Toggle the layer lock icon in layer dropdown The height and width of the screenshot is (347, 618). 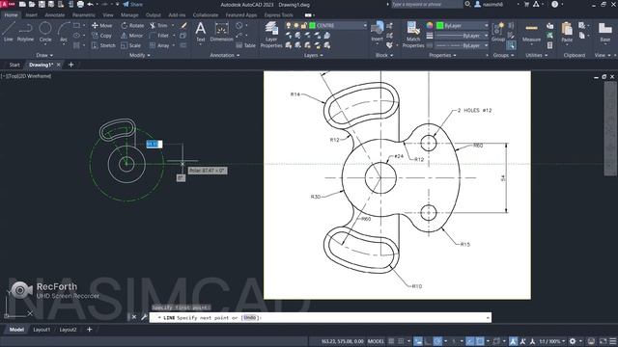(x=303, y=26)
